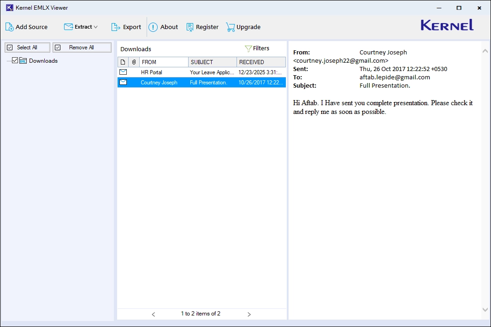The image size is (491, 327).
Task: Click the 1 to 2 items of 2 label
Action: pyautogui.click(x=201, y=314)
